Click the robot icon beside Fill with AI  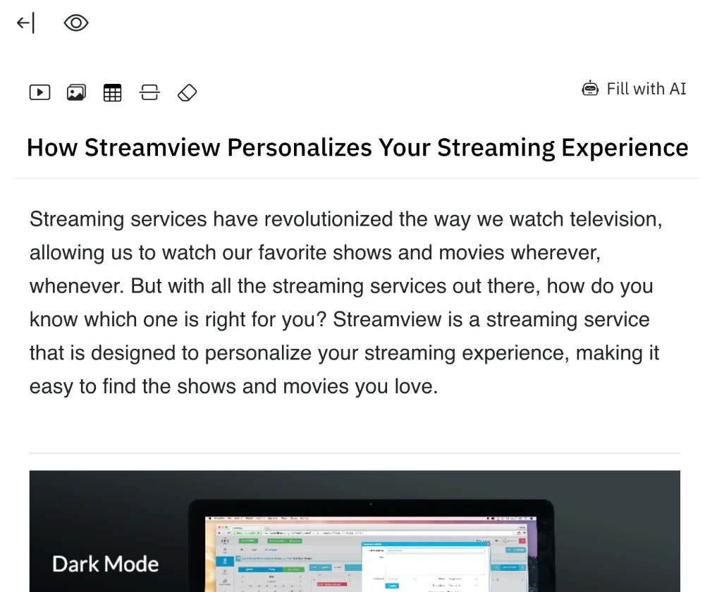(590, 89)
